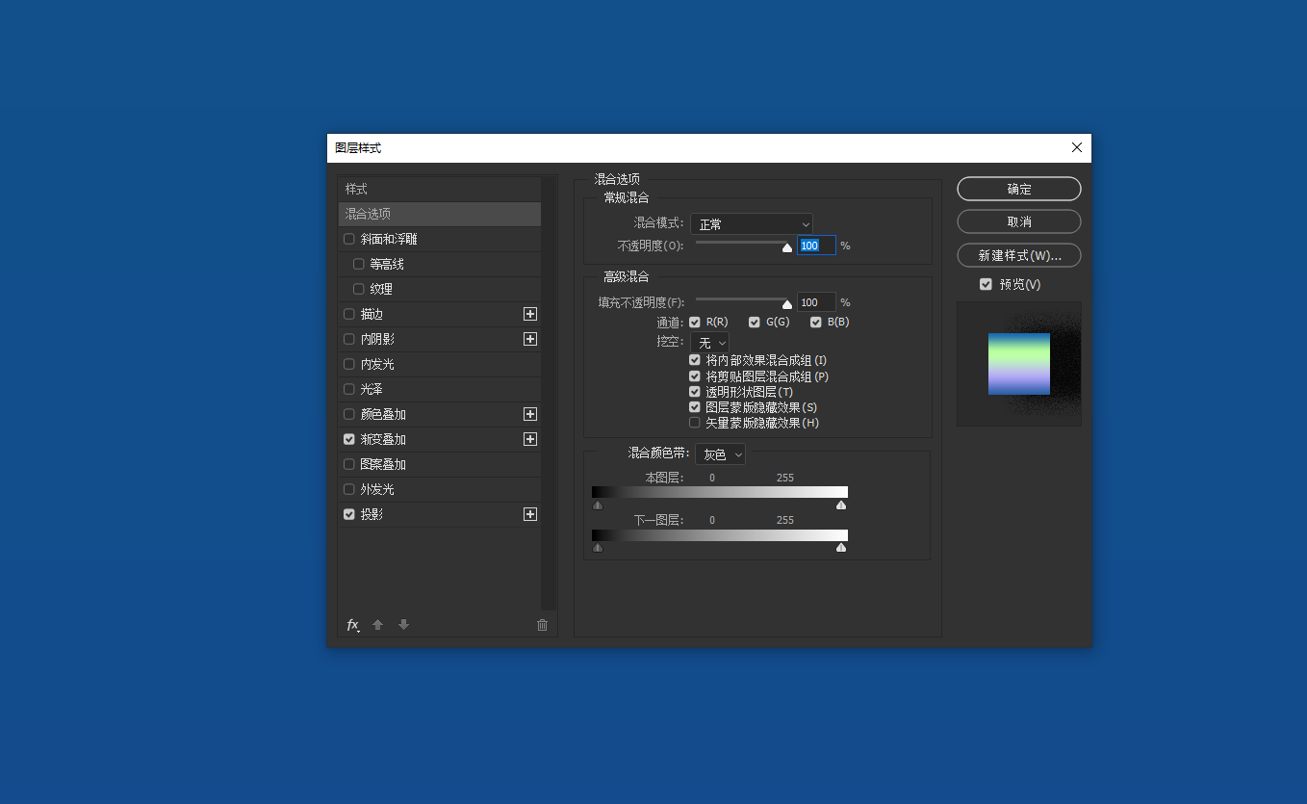Viewport: 1307px width, 804px height.
Task: Click the 不透明度 slider handle
Action: click(x=787, y=247)
